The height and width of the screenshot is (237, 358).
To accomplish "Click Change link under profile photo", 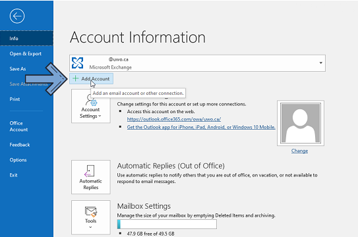I will [299, 151].
